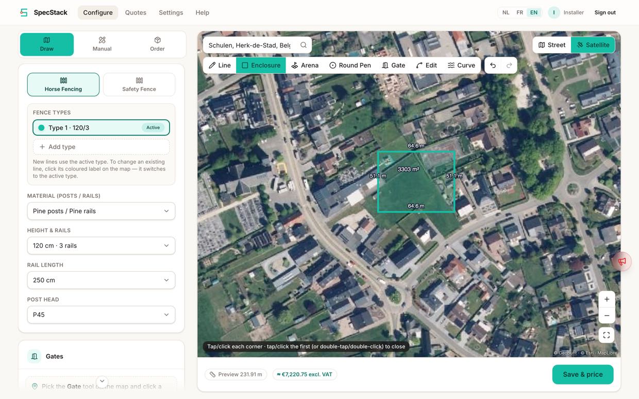Click the Gates section heading
This screenshot has height=399, width=639.
[x=55, y=356]
